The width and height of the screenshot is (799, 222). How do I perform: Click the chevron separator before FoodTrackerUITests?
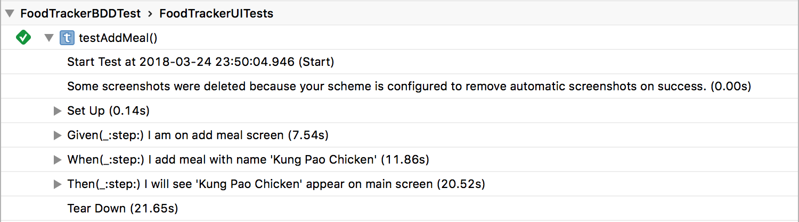click(150, 14)
